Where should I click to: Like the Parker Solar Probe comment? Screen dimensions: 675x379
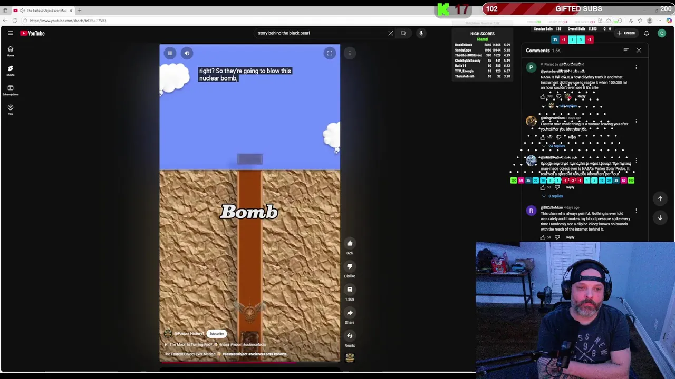tap(543, 187)
